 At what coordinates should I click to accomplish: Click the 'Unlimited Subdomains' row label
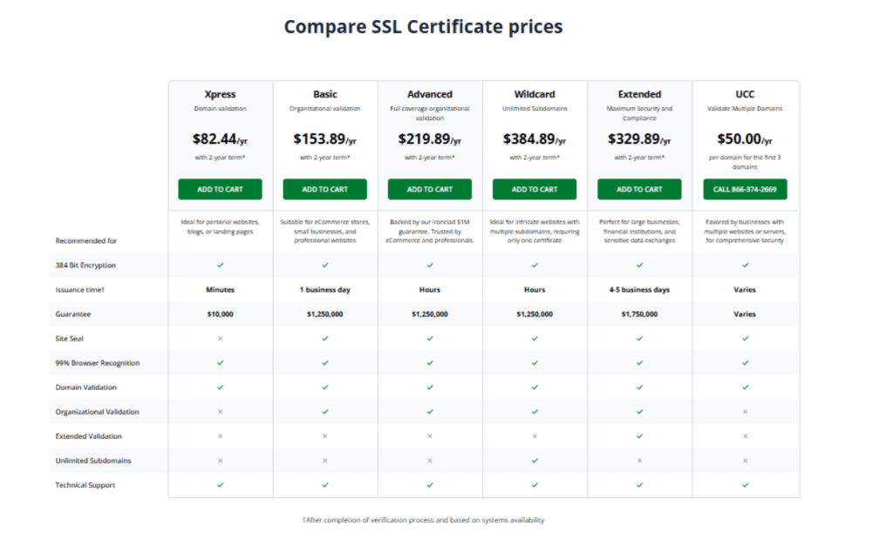(92, 461)
